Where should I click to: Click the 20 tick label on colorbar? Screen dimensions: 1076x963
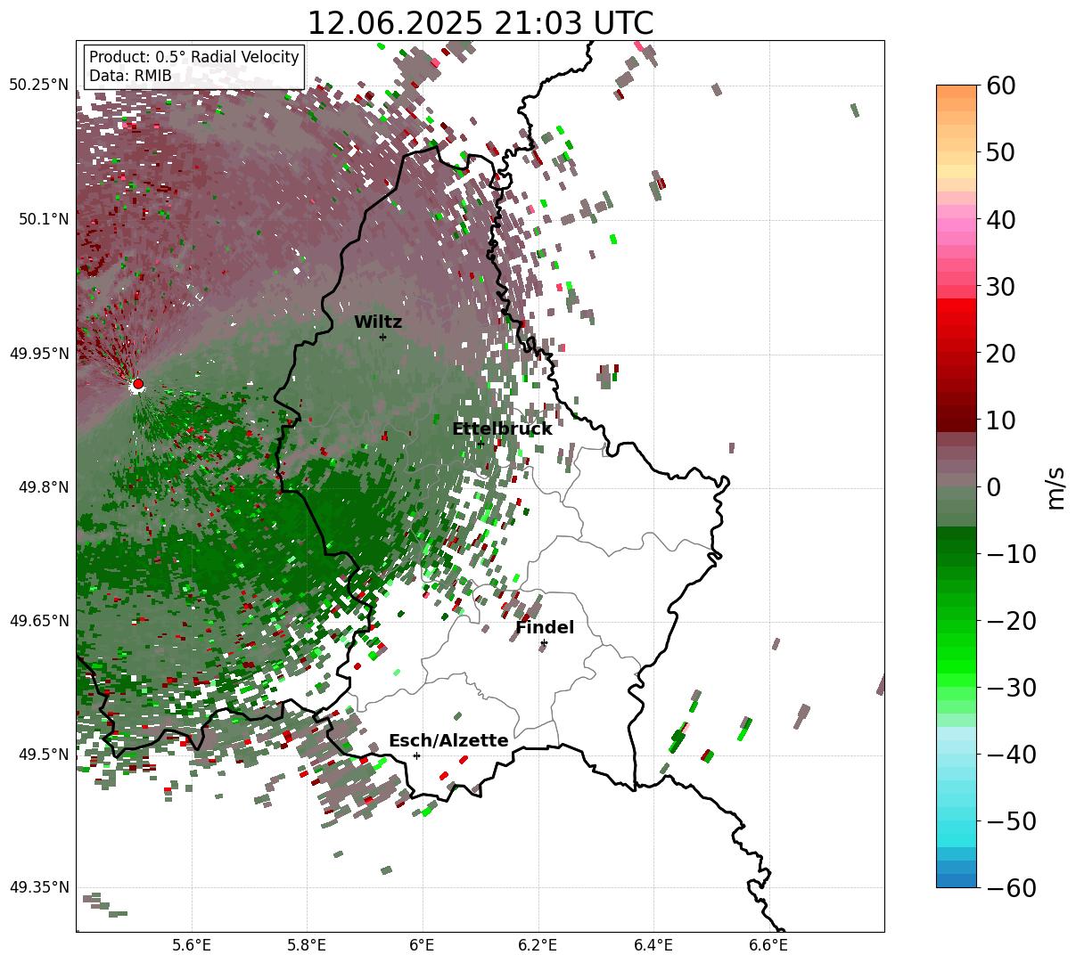tap(1002, 354)
